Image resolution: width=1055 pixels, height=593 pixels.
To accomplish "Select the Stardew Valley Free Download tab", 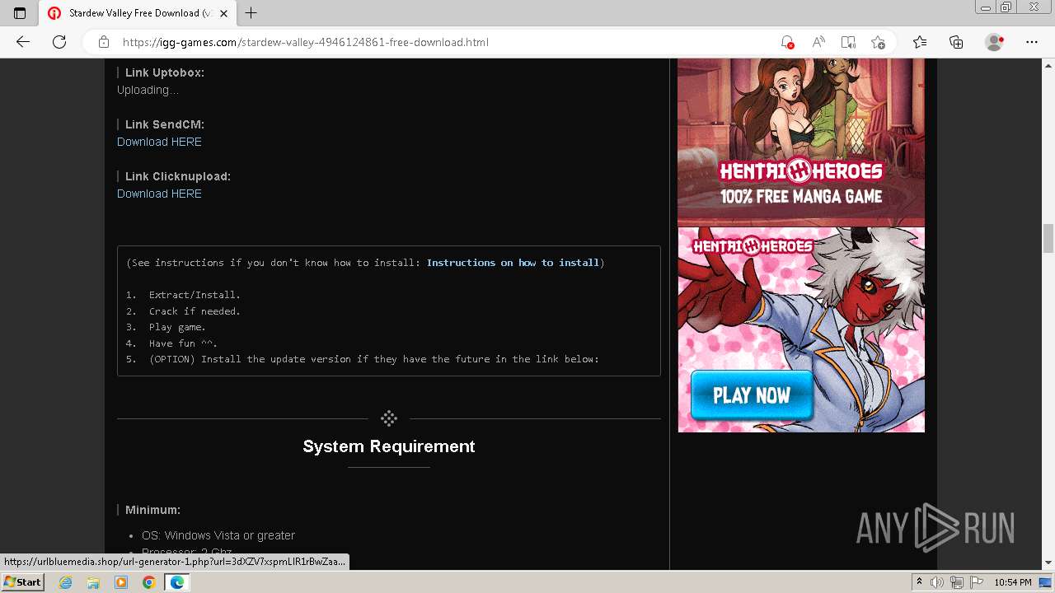I will point(138,13).
